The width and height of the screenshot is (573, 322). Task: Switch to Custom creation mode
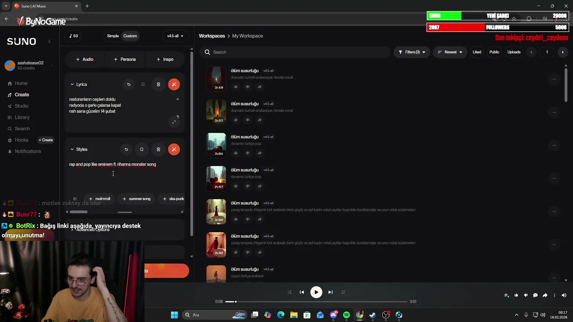(x=130, y=36)
